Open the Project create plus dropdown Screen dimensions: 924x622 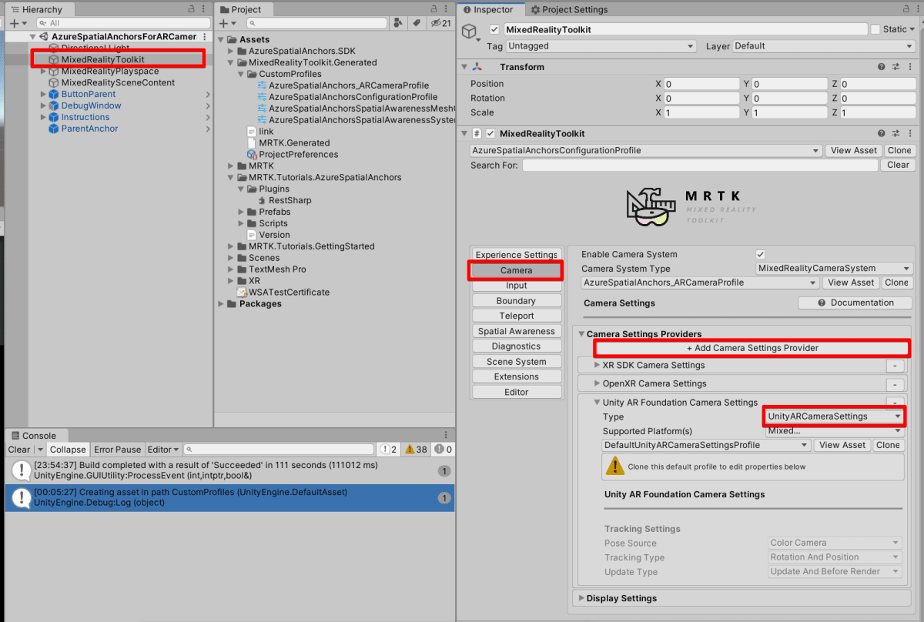pos(226,23)
